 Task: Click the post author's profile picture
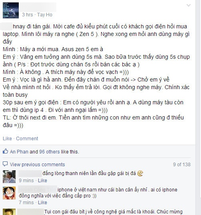(x=11, y=10)
